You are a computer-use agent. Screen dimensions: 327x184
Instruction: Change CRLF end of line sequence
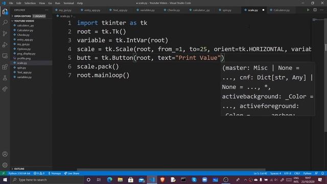click(x=297, y=173)
